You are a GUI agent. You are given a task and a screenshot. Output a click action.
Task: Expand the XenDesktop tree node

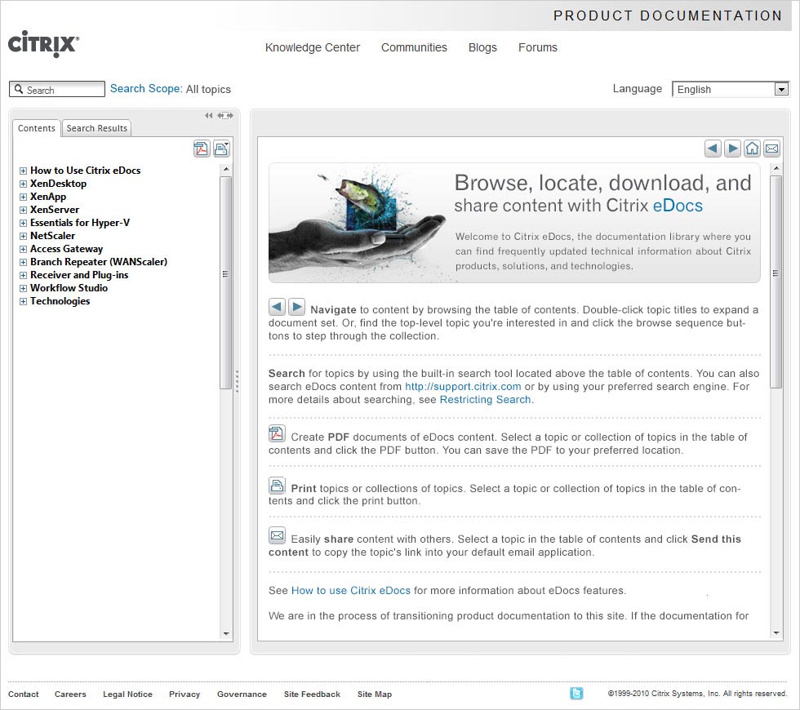tap(23, 184)
